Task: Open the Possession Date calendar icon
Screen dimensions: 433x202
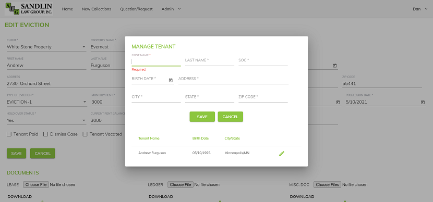Action: (423, 102)
